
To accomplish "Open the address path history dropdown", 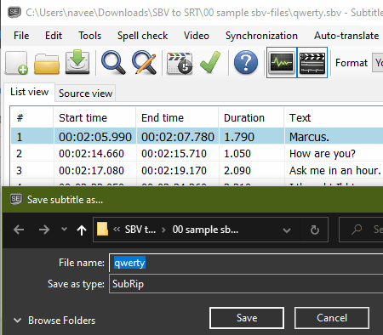I will point(287,230).
